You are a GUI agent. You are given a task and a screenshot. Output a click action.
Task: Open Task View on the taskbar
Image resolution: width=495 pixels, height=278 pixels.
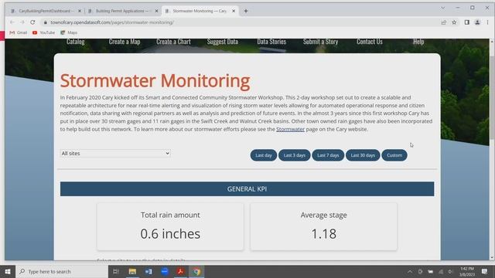(116, 271)
